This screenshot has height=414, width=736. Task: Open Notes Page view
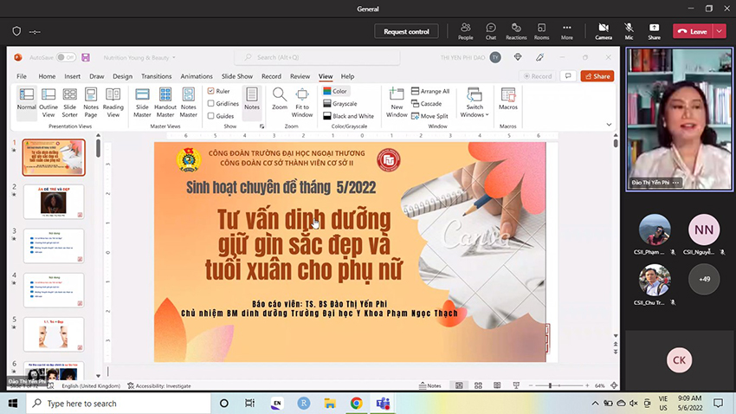91,102
